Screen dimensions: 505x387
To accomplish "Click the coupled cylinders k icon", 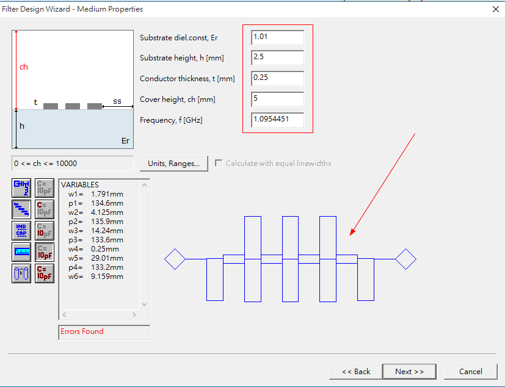I will (21, 273).
